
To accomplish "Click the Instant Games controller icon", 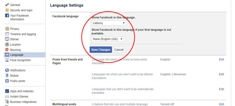I will point(7,97).
